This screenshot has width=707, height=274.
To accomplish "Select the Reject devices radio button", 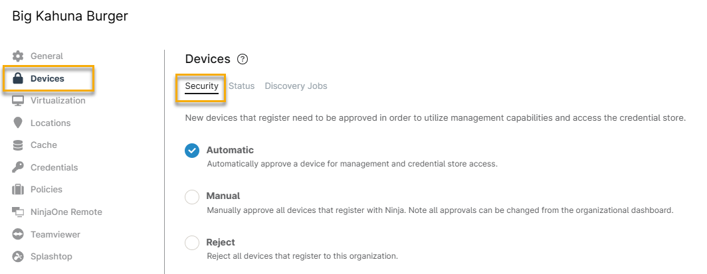I will coord(192,243).
